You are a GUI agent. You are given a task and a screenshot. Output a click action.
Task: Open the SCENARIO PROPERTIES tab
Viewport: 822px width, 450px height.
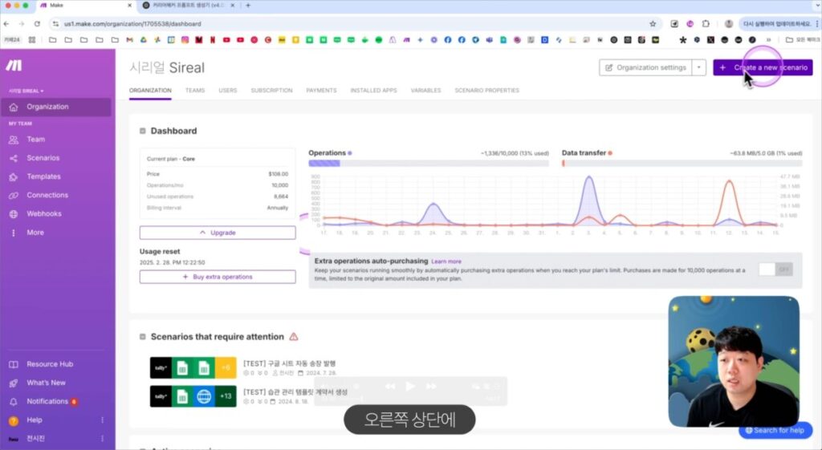(x=487, y=91)
